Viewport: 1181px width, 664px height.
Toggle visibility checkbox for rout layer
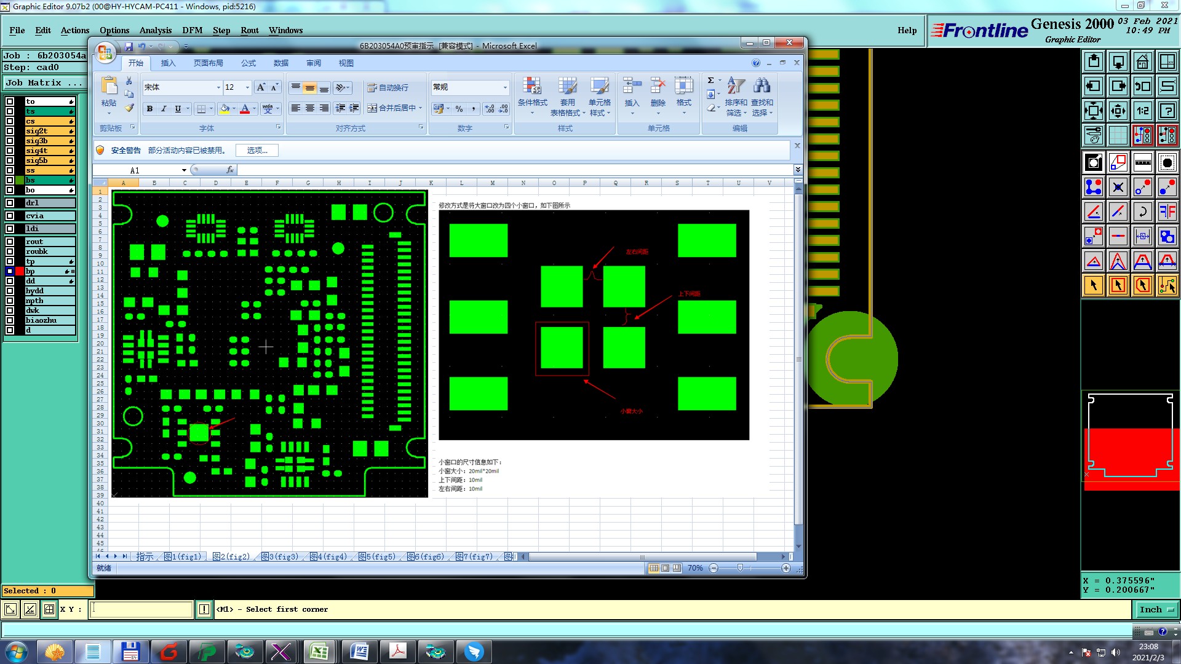10,242
